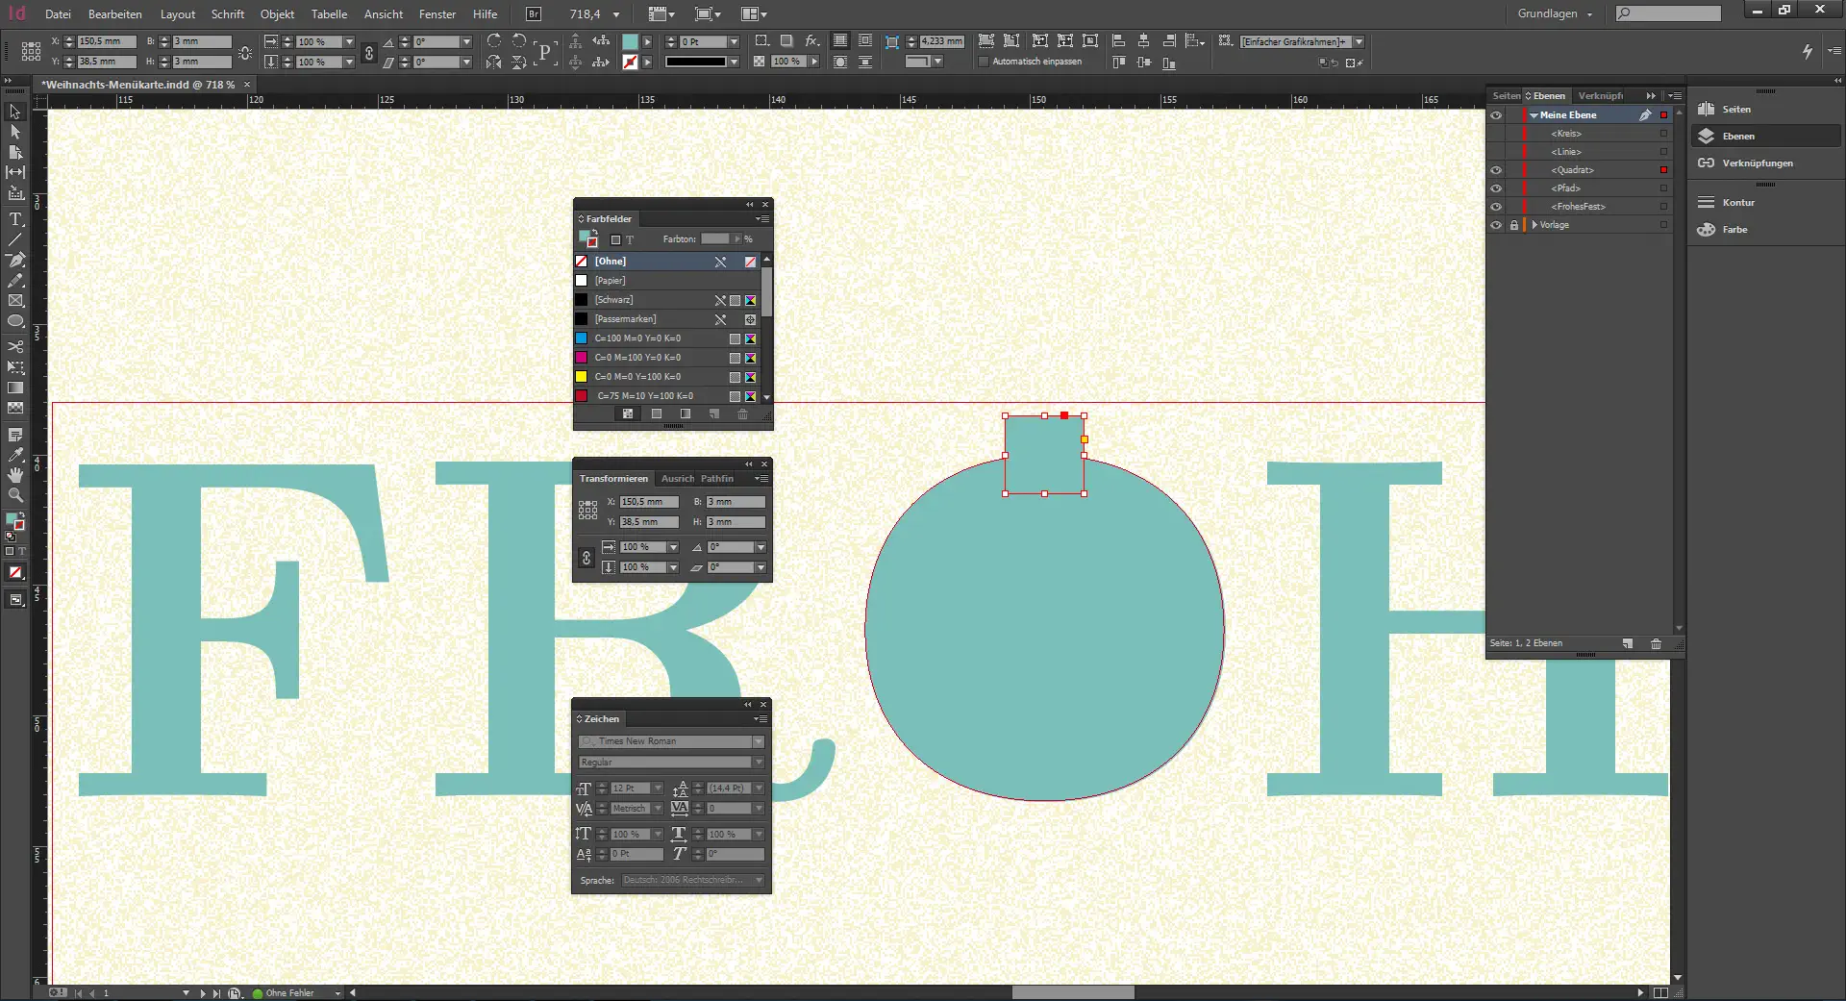Click the trash icon in Farbfelder panel

pos(742,414)
